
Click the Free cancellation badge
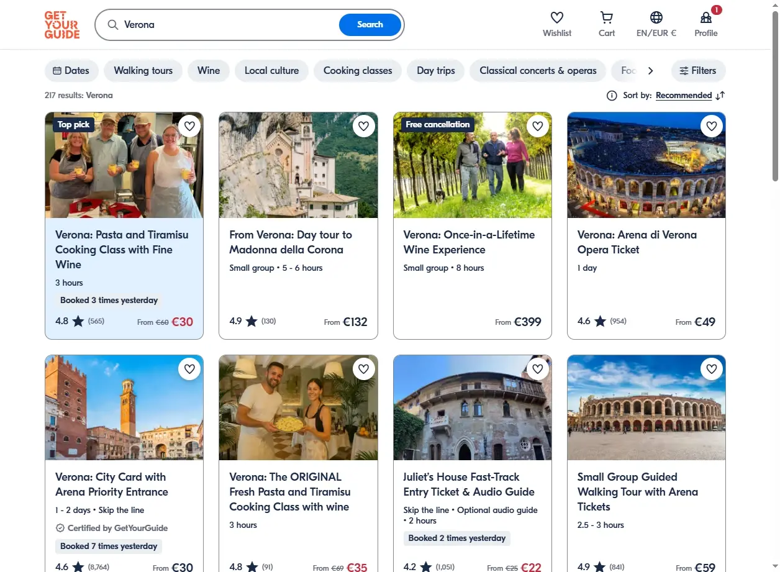[x=438, y=125]
